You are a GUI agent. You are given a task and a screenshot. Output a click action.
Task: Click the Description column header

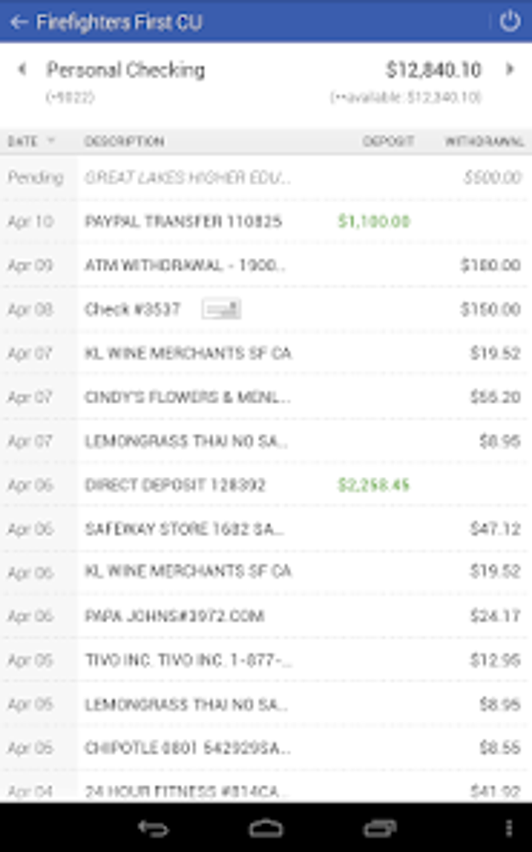click(x=124, y=141)
